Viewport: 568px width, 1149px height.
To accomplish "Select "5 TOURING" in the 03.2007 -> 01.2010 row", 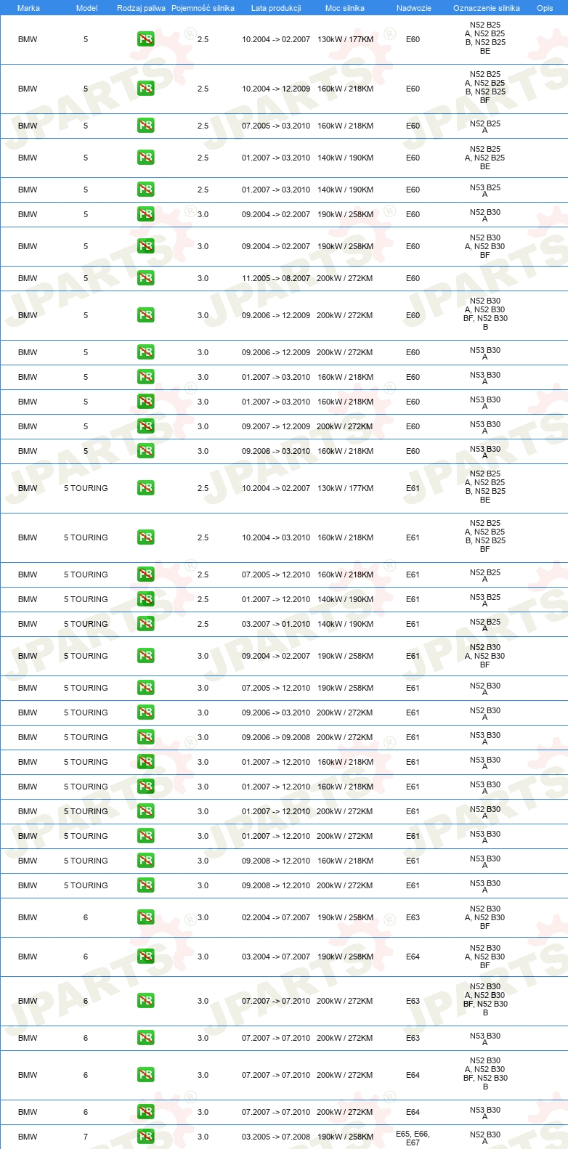I will pyautogui.click(x=86, y=624).
